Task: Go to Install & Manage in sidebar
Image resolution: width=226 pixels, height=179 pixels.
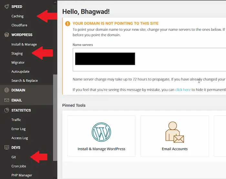Action: click(x=24, y=44)
